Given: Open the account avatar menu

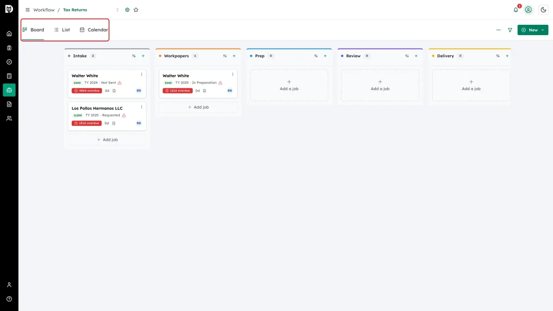Looking at the screenshot, I should (x=528, y=10).
